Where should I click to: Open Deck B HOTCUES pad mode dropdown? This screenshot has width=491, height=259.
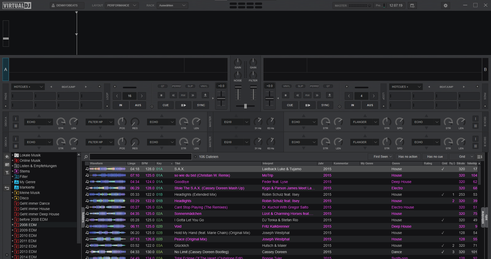(406, 87)
